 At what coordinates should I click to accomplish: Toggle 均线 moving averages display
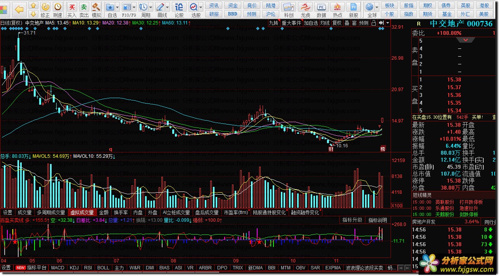325,23
